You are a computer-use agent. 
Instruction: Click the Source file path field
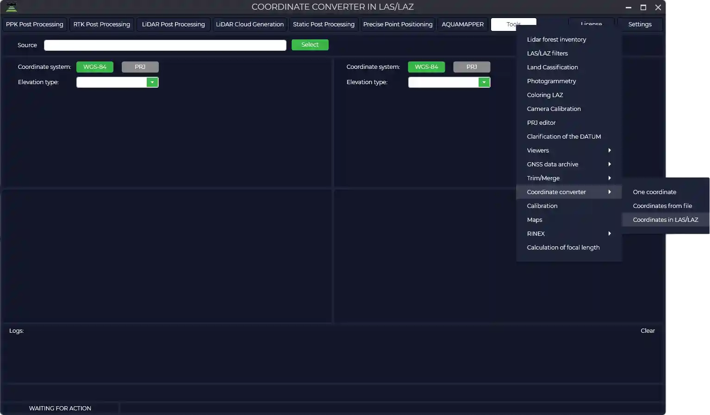[x=165, y=45]
